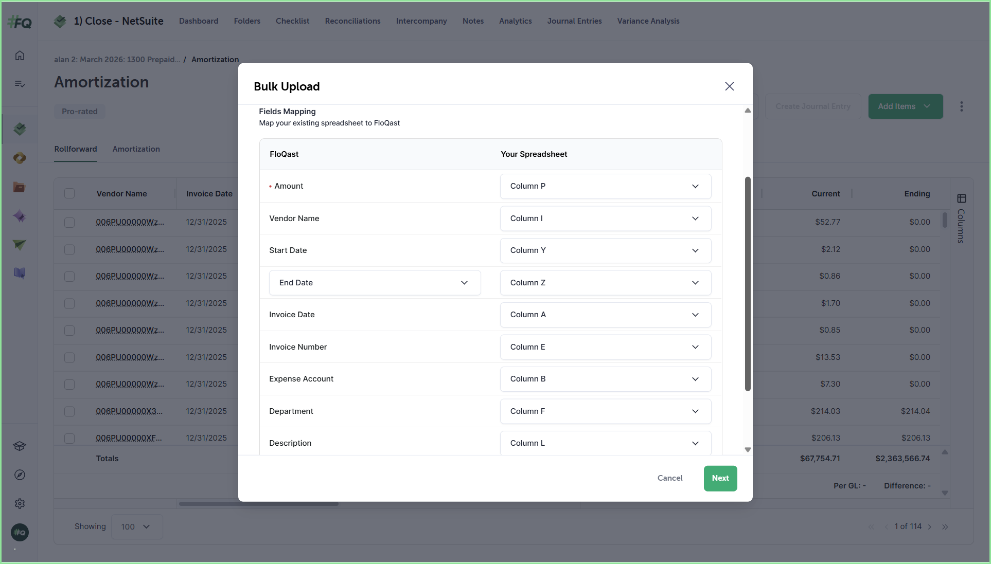Click the FloQast FQ logo icon
Screen dimensions: 991x564
tap(20, 22)
